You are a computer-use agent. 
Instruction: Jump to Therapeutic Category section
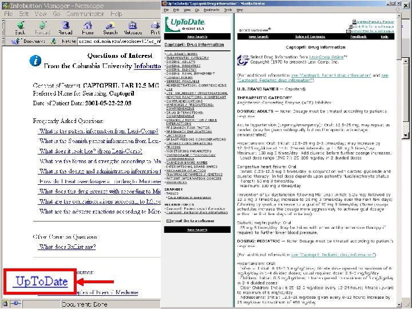click(187, 58)
